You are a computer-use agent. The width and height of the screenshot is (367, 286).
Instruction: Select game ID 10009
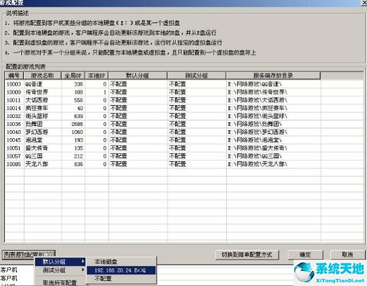pos(14,92)
